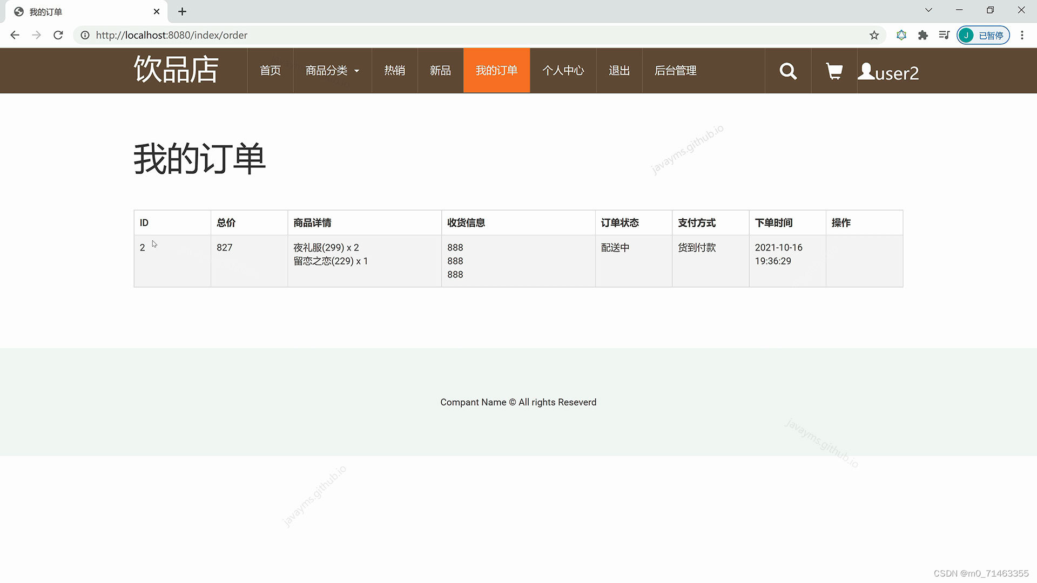The height and width of the screenshot is (583, 1037).
Task: Select the 新品 nav item
Action: [440, 71]
